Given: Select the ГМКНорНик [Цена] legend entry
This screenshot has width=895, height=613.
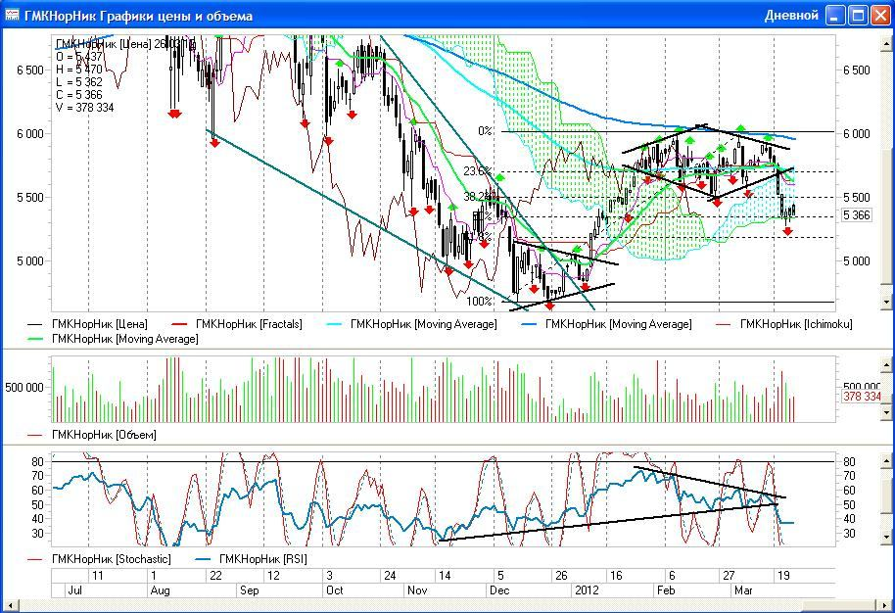Looking at the screenshot, I should tap(87, 324).
